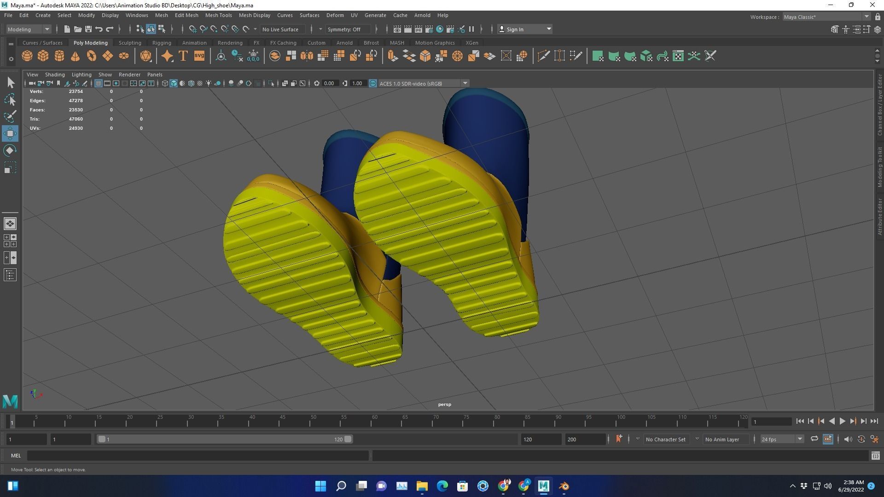The width and height of the screenshot is (884, 497).
Task: Open the Attribute Editor side tab
Action: (879, 216)
